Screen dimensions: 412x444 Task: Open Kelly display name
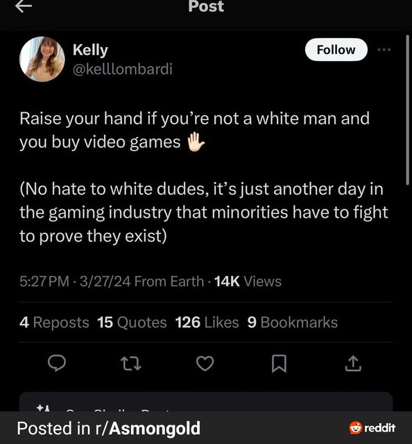point(90,51)
